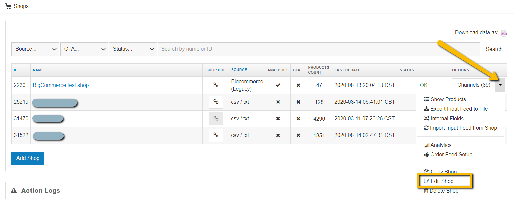Open the Source filter dropdown
Viewport: 514px width, 199px height.
[35, 49]
